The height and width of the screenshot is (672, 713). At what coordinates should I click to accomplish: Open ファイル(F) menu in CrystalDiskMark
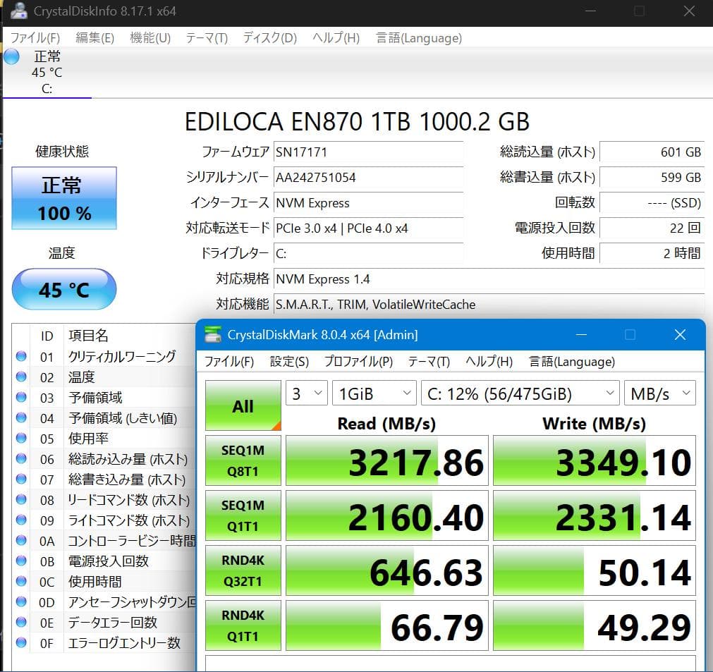tap(228, 362)
